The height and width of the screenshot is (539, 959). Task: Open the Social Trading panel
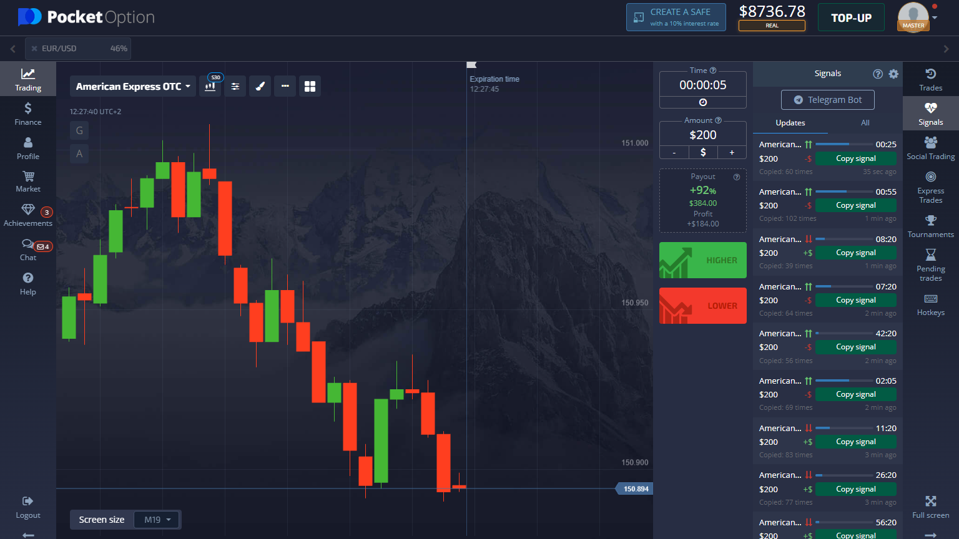click(930, 148)
